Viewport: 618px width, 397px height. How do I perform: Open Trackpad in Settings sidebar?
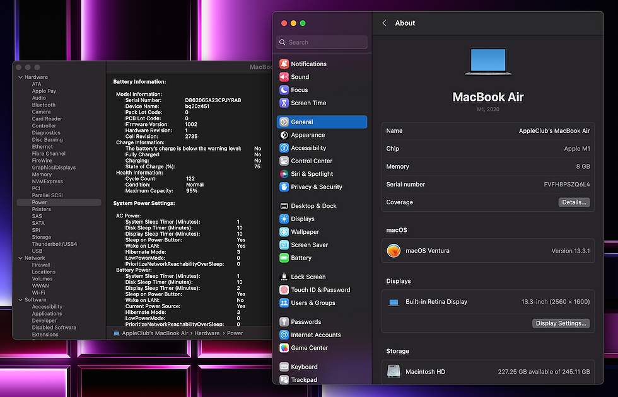(304, 379)
